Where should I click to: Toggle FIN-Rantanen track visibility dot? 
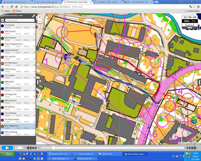pyautogui.click(x=2, y=64)
